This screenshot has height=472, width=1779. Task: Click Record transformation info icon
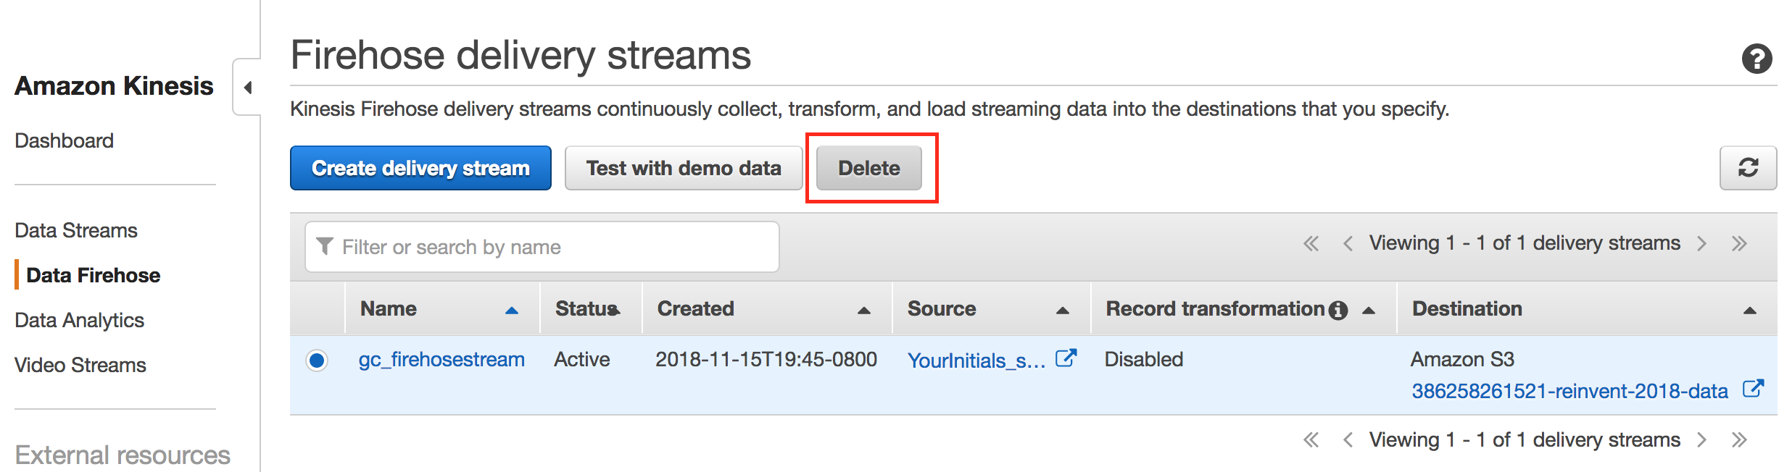click(x=1338, y=310)
